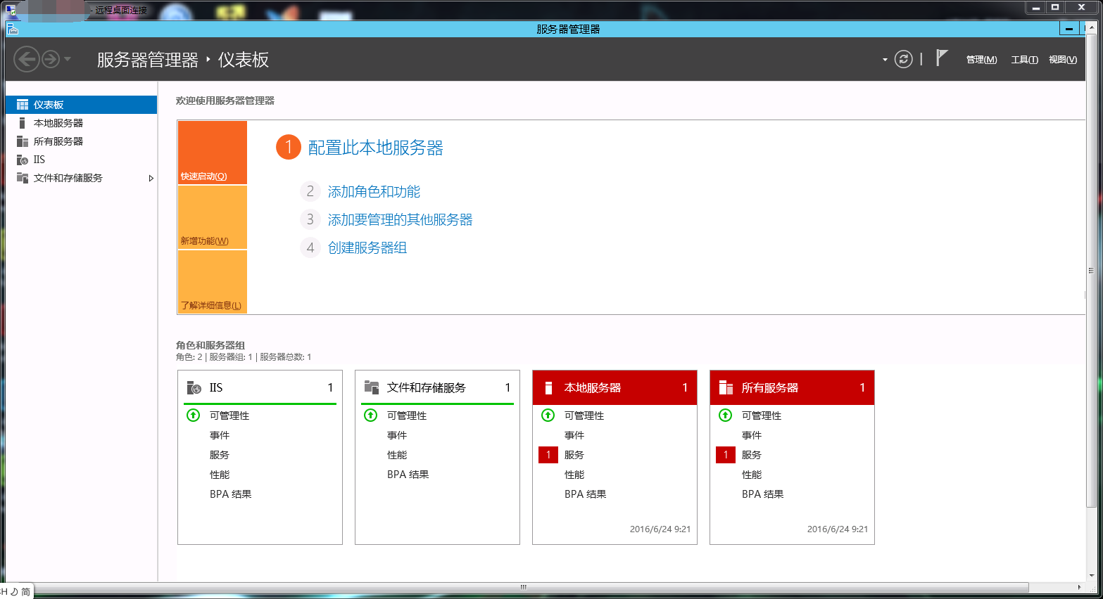Image resolution: width=1103 pixels, height=599 pixels.
Task: Open 事件 in the IIS tile
Action: pyautogui.click(x=220, y=435)
